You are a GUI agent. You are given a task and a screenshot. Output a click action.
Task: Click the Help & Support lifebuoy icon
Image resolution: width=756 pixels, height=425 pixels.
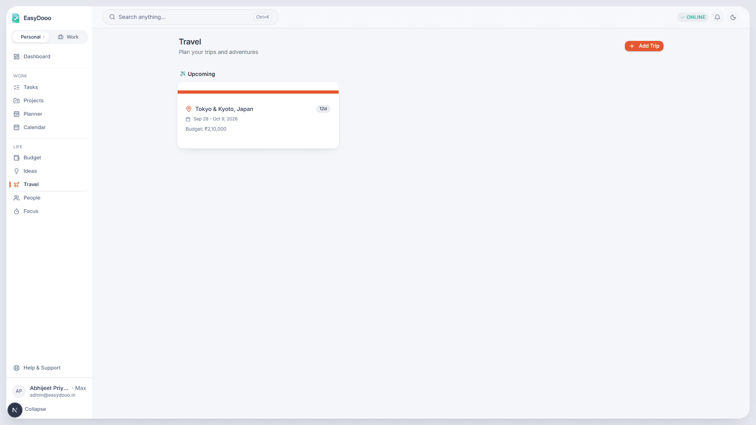point(17,368)
